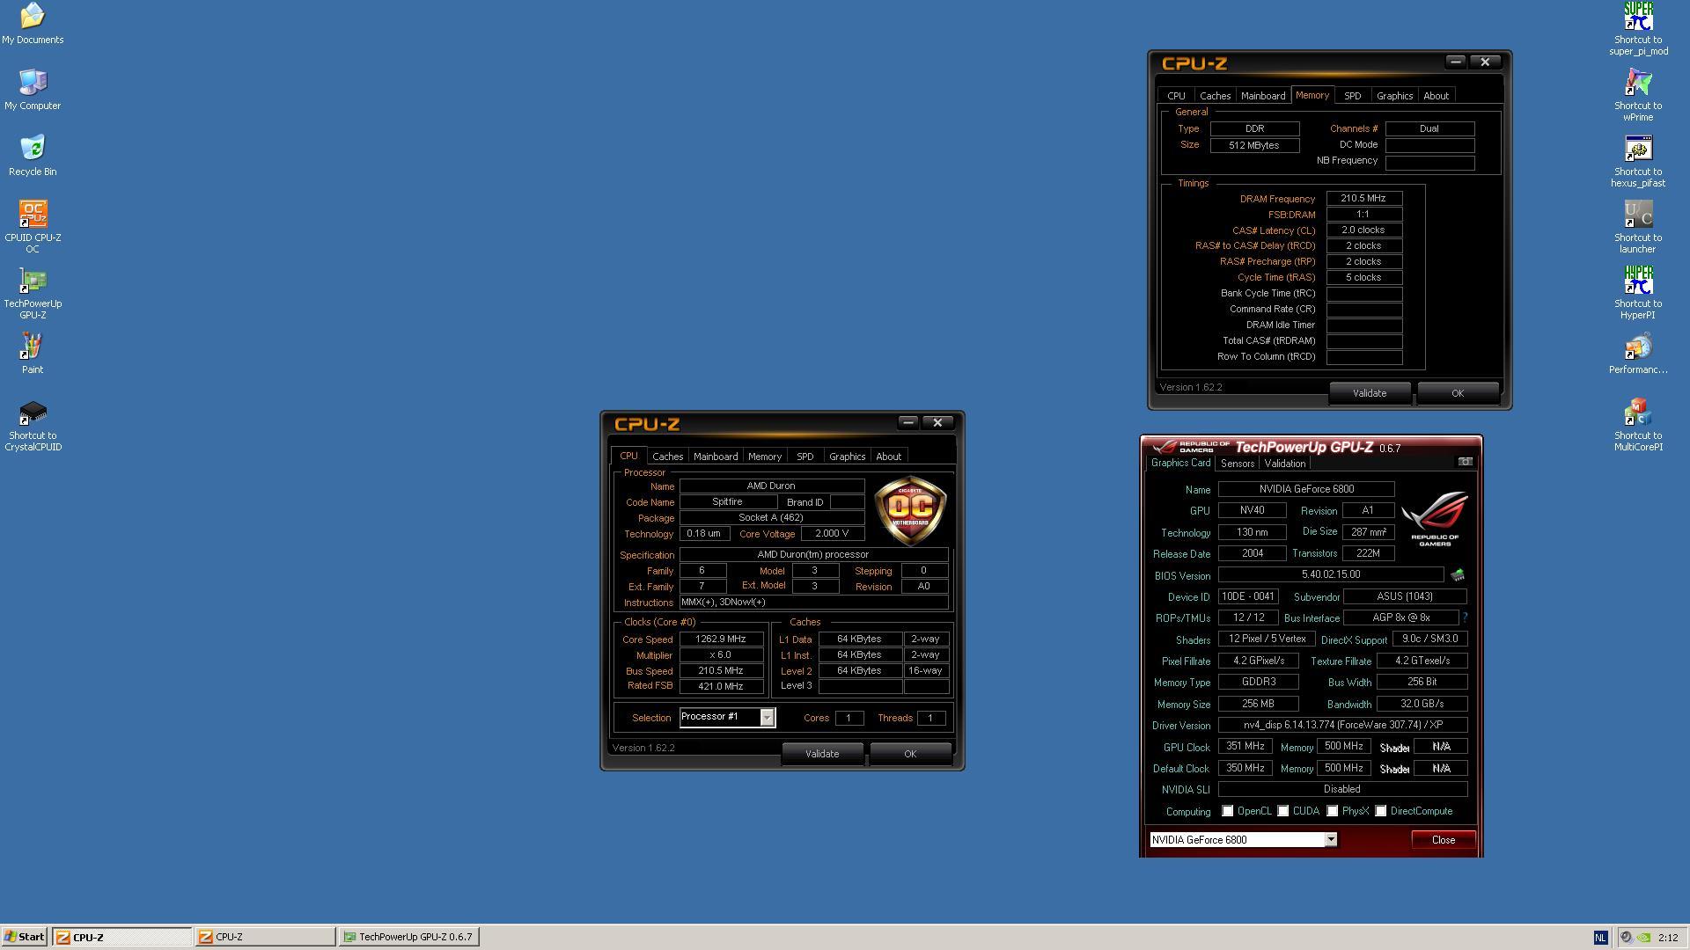The width and height of the screenshot is (1690, 950).
Task: Click the first system tray icon after NL
Action: (1627, 938)
